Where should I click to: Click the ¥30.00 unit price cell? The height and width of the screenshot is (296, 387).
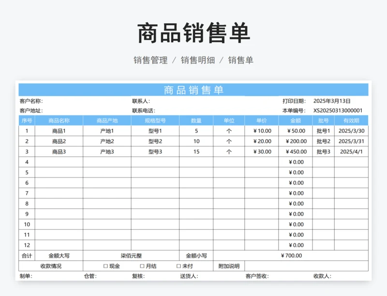pos(262,152)
